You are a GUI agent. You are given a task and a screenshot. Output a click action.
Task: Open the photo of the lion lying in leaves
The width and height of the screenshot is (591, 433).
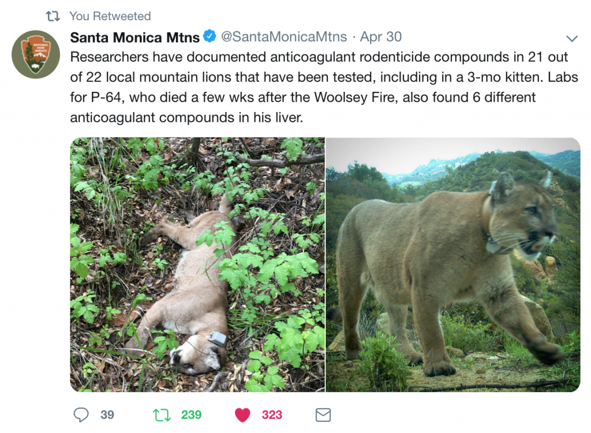[x=197, y=264]
